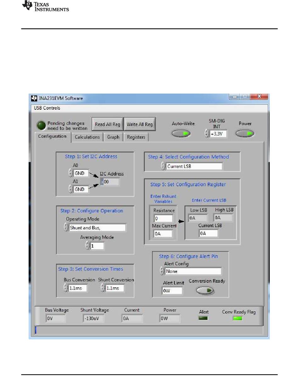Click the Write All Reg button
The width and height of the screenshot is (299, 391).
click(x=140, y=124)
